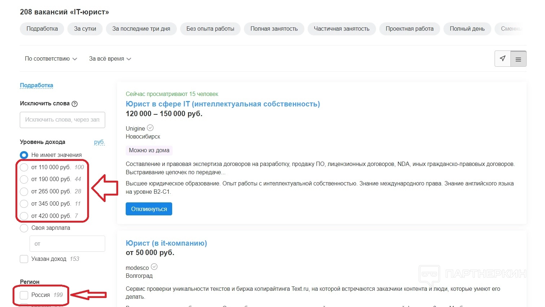This screenshot has height=307, width=545.
Task: Choose the от 420 000 руб. income option
Action: (24, 216)
